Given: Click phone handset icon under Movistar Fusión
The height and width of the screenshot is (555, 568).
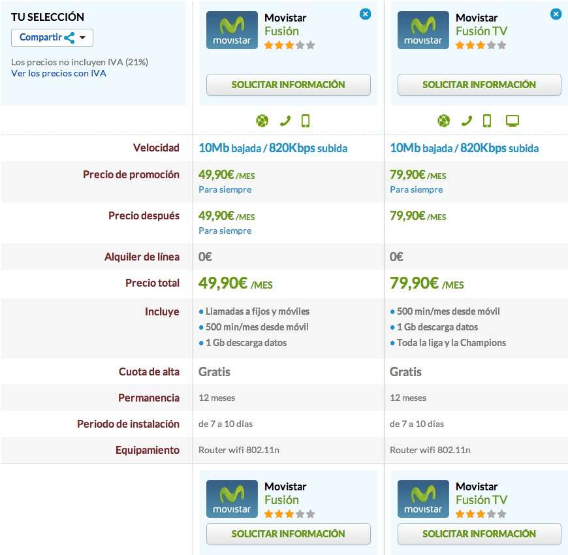Looking at the screenshot, I should (285, 121).
